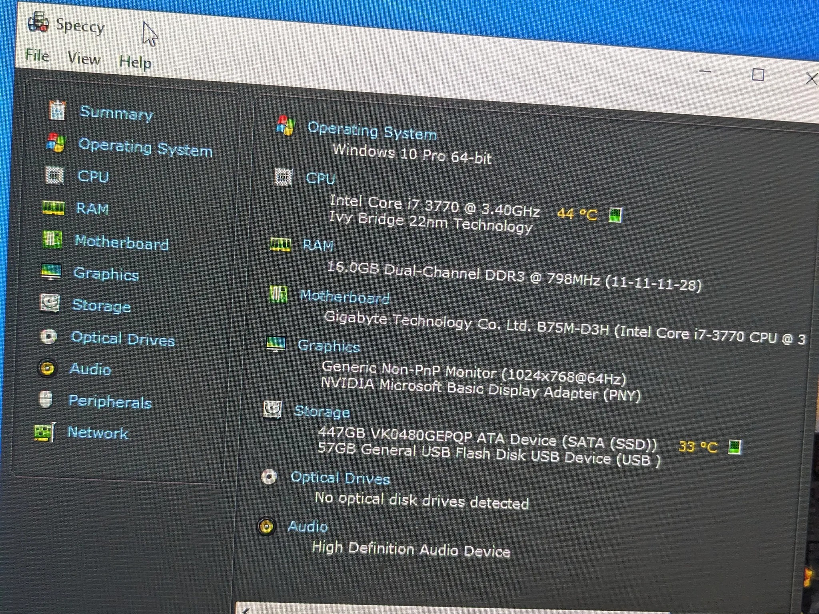
Task: Open Network section in sidebar
Action: pyautogui.click(x=98, y=433)
